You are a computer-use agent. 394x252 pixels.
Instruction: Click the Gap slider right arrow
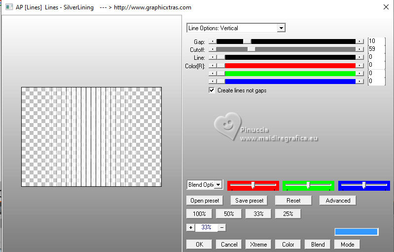click(360, 42)
